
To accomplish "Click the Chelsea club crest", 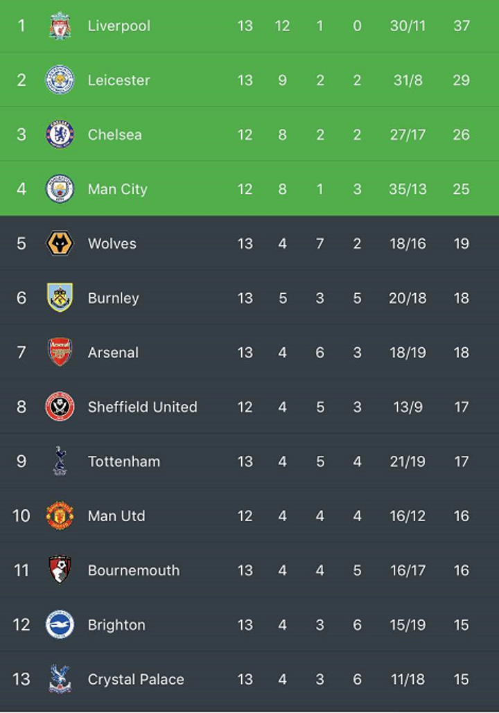I will [x=60, y=134].
